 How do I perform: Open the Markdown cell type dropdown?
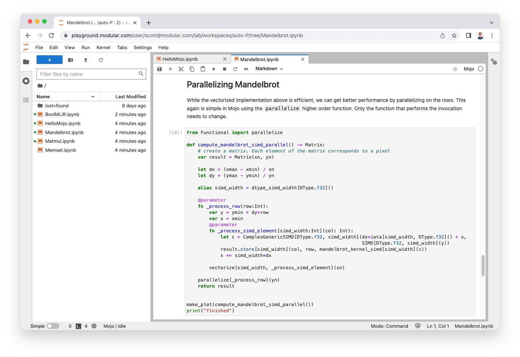[269, 69]
